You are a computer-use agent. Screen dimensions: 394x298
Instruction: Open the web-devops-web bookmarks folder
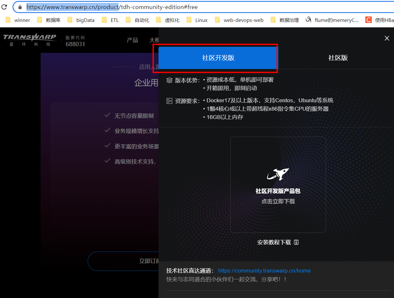click(239, 20)
